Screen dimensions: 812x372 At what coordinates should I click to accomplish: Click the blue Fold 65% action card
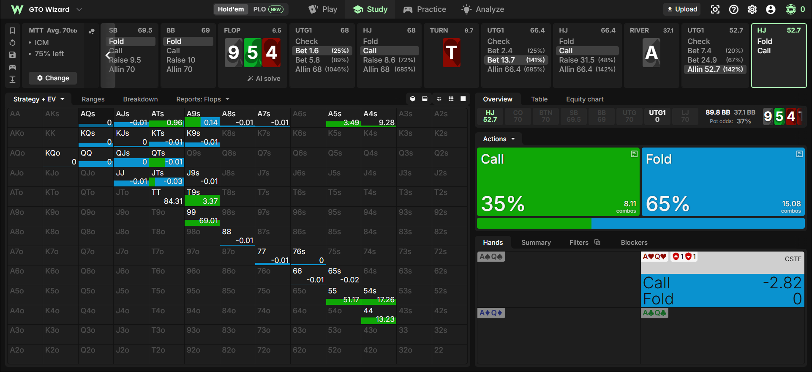point(723,182)
